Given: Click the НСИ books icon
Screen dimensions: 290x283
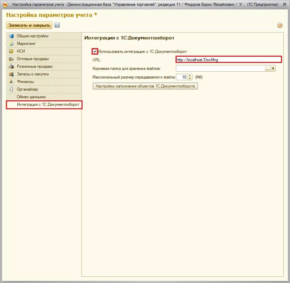Looking at the screenshot, I should click(x=11, y=51).
